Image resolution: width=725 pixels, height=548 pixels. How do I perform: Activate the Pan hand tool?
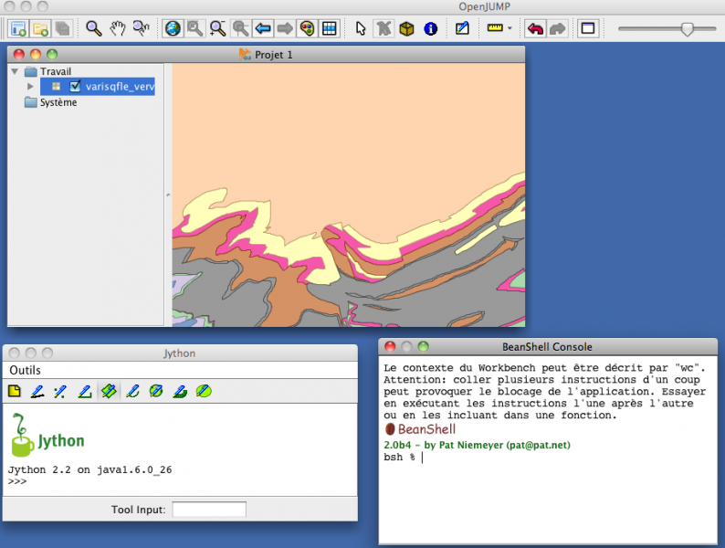117,28
